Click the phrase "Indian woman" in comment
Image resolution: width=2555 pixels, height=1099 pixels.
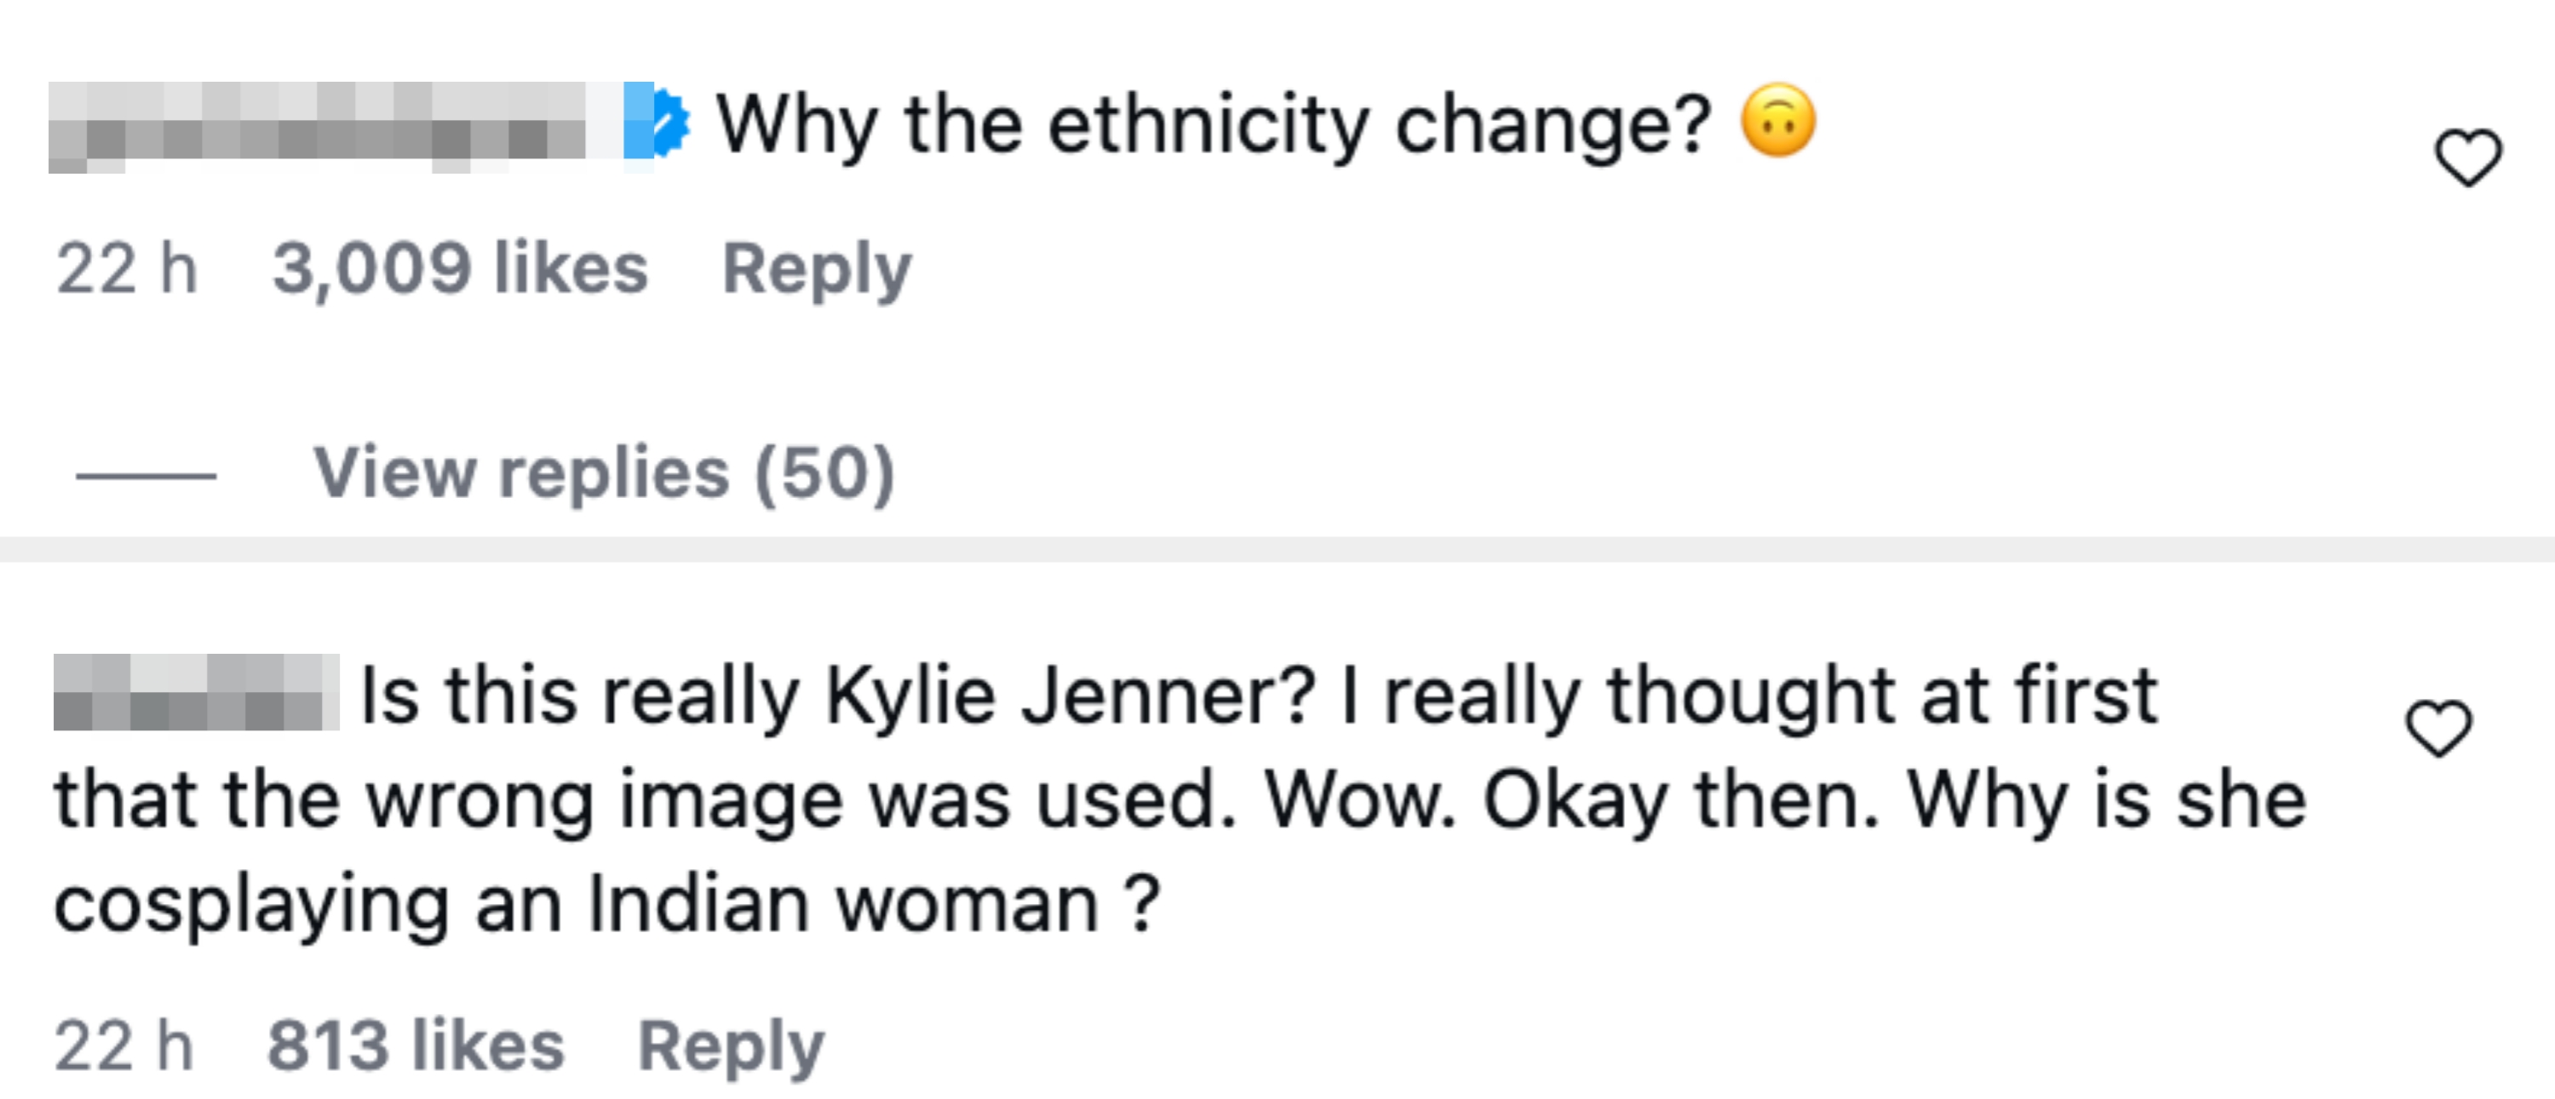pyautogui.click(x=843, y=904)
